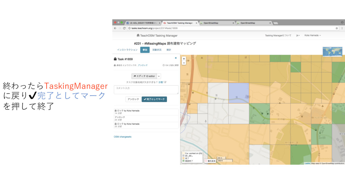
Task: Click the TeachOSM Tasking Manager title link
Action: (x=159, y=35)
